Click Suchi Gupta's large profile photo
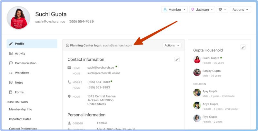This screenshot has width=258, height=131. click(x=18, y=18)
